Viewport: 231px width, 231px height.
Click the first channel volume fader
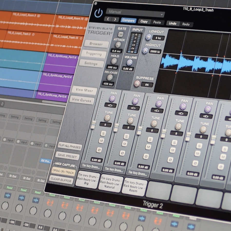pyautogui.click(x=93, y=124)
